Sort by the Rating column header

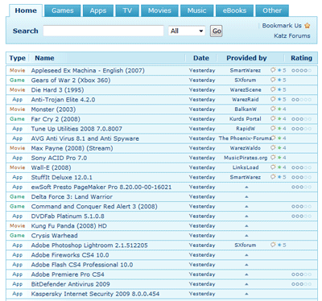pyautogui.click(x=301, y=58)
